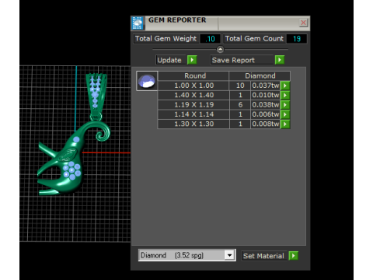Viewport: 373px width, 280px height.
Task: Click the count cell showing 10
Action: (x=240, y=86)
